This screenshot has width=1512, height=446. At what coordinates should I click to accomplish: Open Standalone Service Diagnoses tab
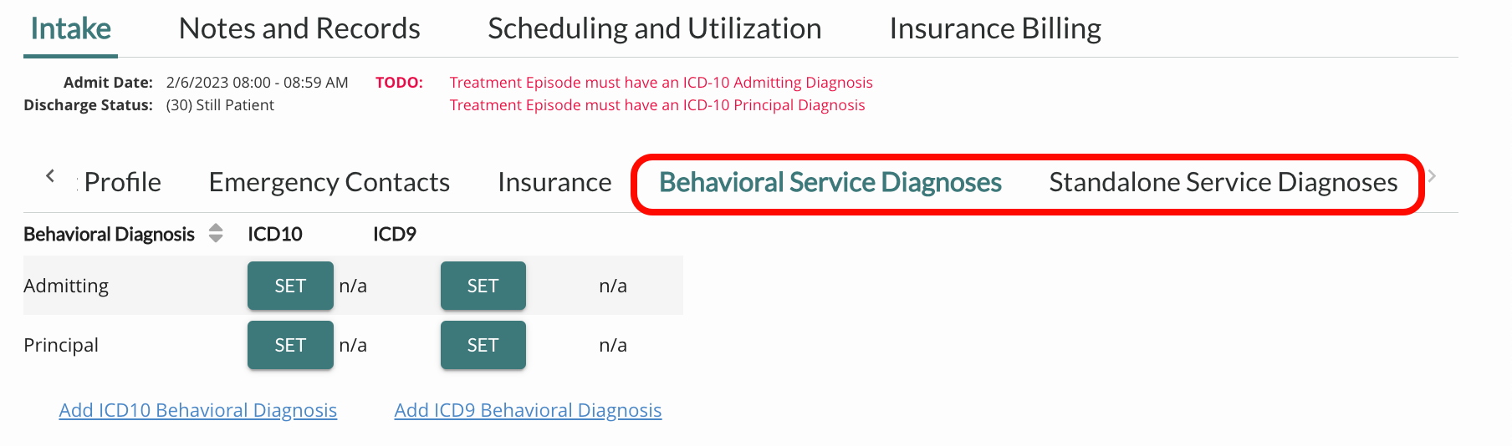pos(1223,182)
